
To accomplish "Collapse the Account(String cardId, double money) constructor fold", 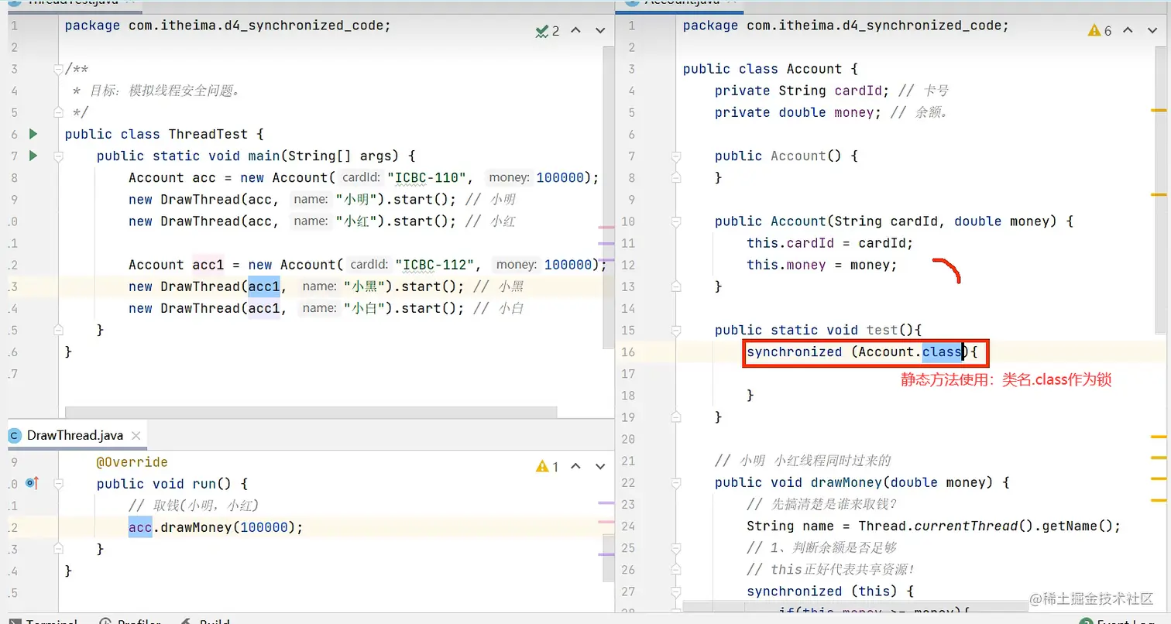I will (676, 221).
